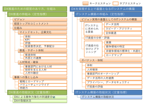Select 投資意思決定、予算配分 box
The height and width of the screenshot is (106, 146).
45,46
